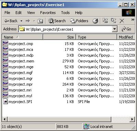Open the Help menu
The height and width of the screenshot is (131, 137).
(78, 13)
